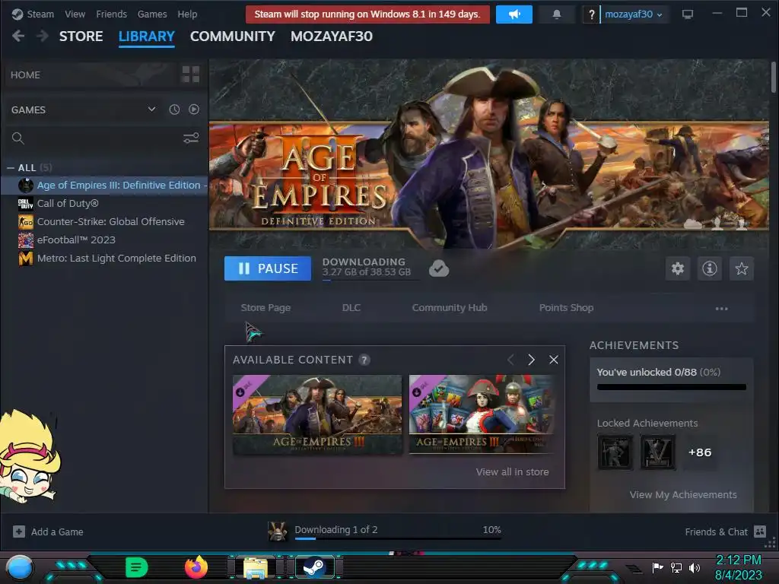Image resolution: width=779 pixels, height=584 pixels.
Task: Go to the STORE tab
Action: pyautogui.click(x=81, y=36)
